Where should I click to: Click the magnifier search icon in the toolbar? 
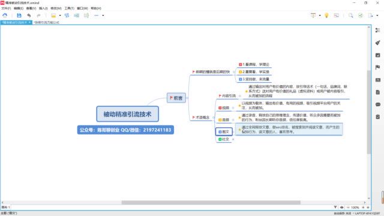point(350,16)
